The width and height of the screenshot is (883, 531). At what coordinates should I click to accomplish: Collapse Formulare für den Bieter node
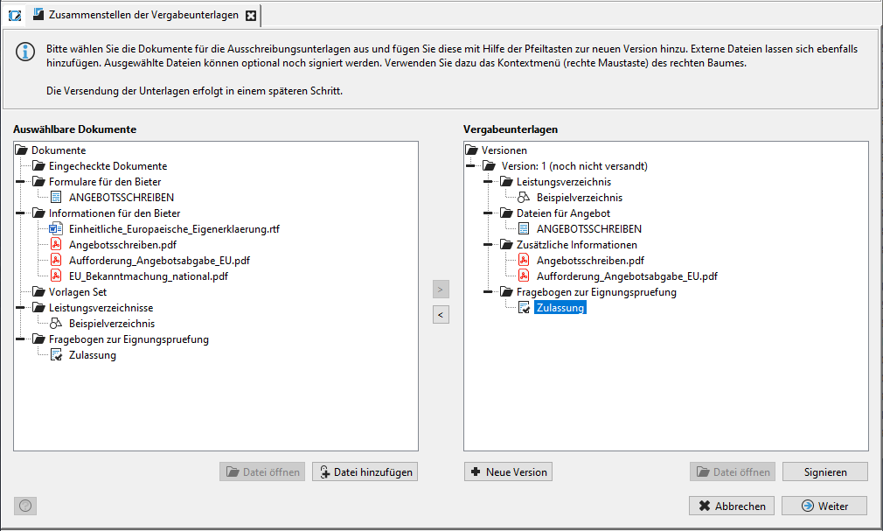(x=20, y=181)
